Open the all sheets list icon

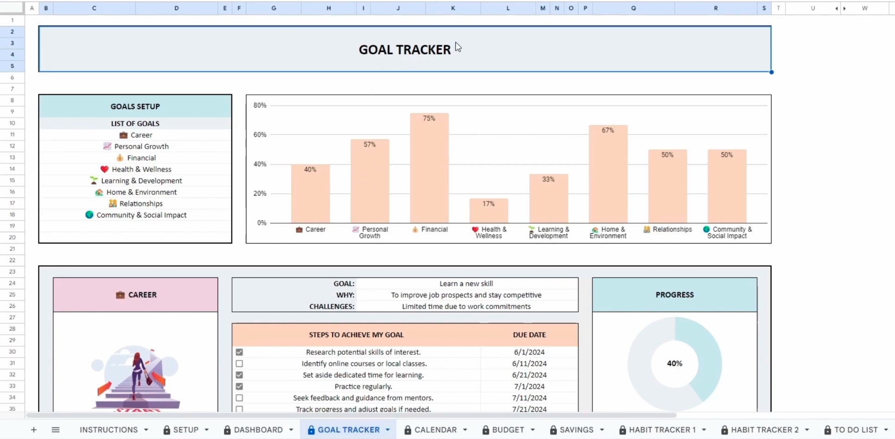55,430
